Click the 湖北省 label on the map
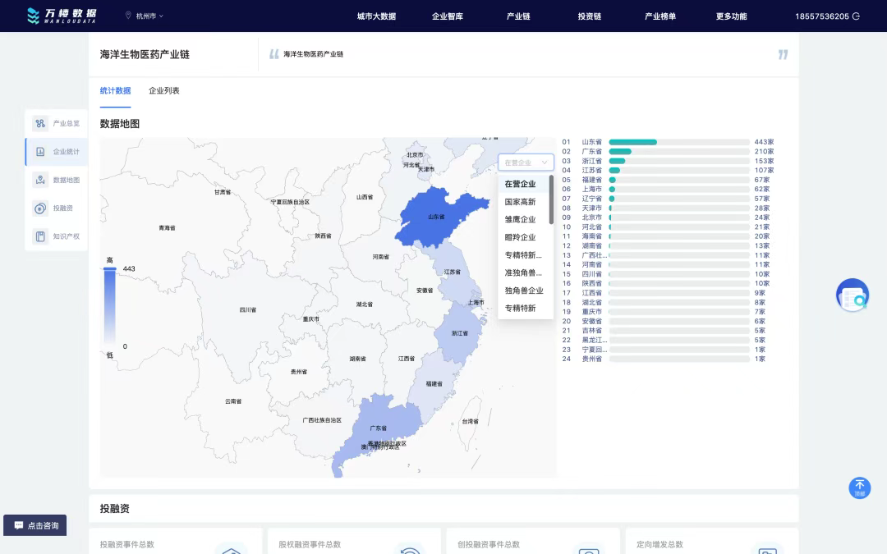This screenshot has height=554, width=887. [365, 304]
